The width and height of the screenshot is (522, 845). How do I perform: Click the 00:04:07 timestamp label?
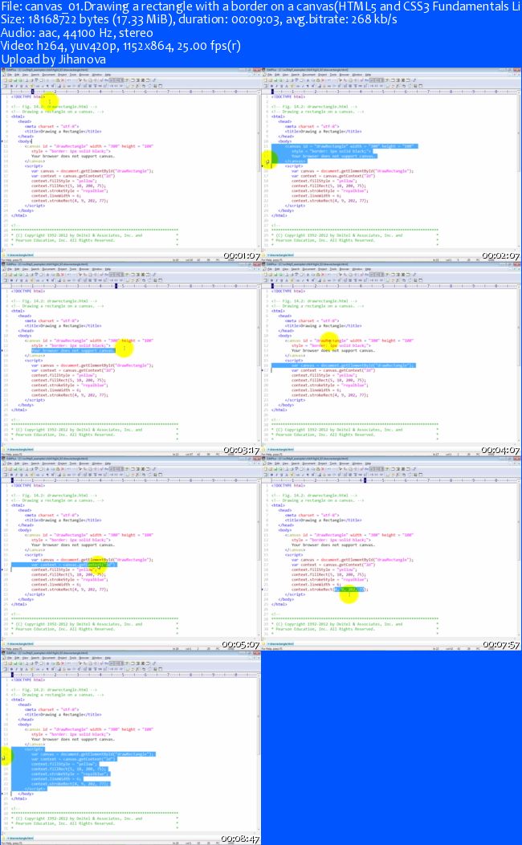click(501, 450)
